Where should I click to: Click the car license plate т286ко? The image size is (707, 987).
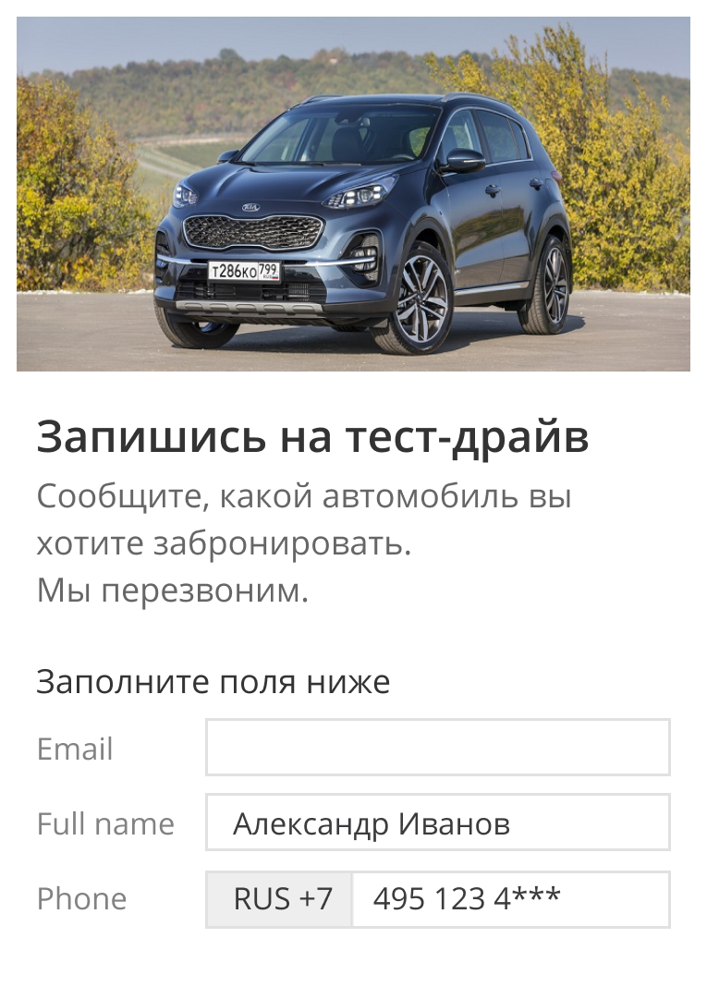click(244, 272)
